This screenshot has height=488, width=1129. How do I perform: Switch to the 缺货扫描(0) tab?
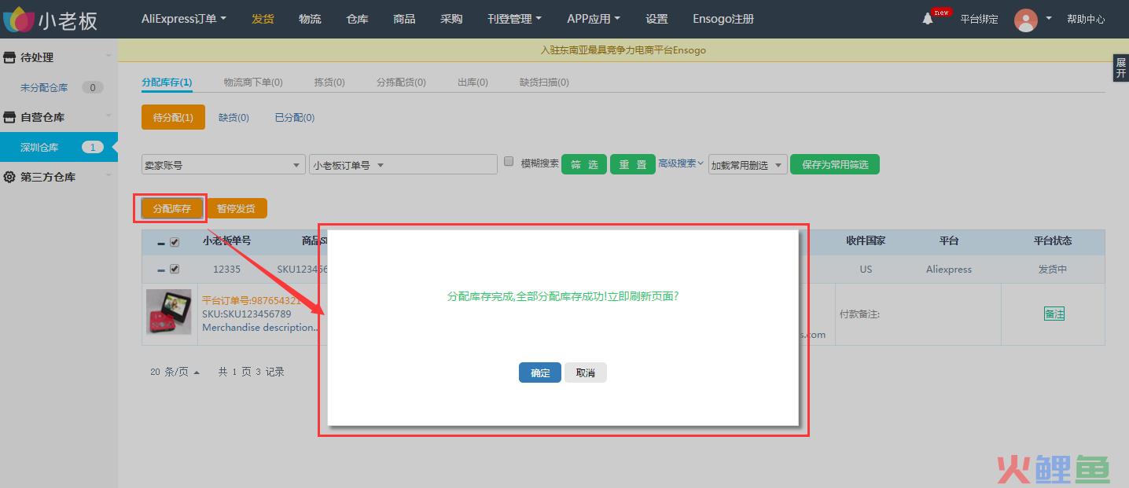pyautogui.click(x=544, y=82)
